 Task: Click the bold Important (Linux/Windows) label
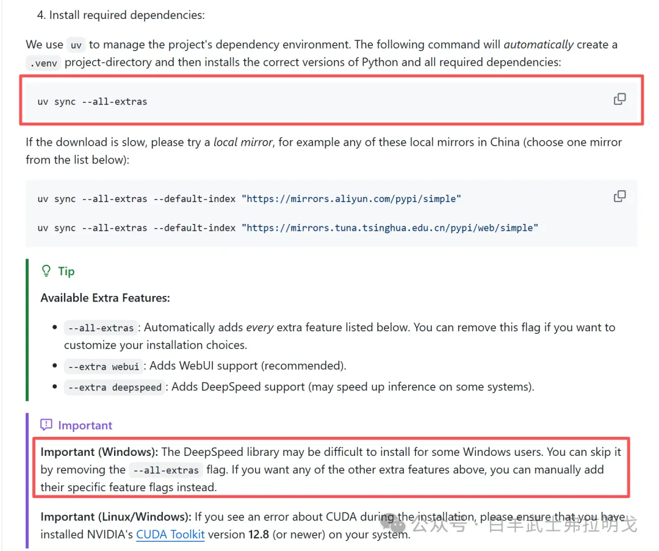(116, 517)
